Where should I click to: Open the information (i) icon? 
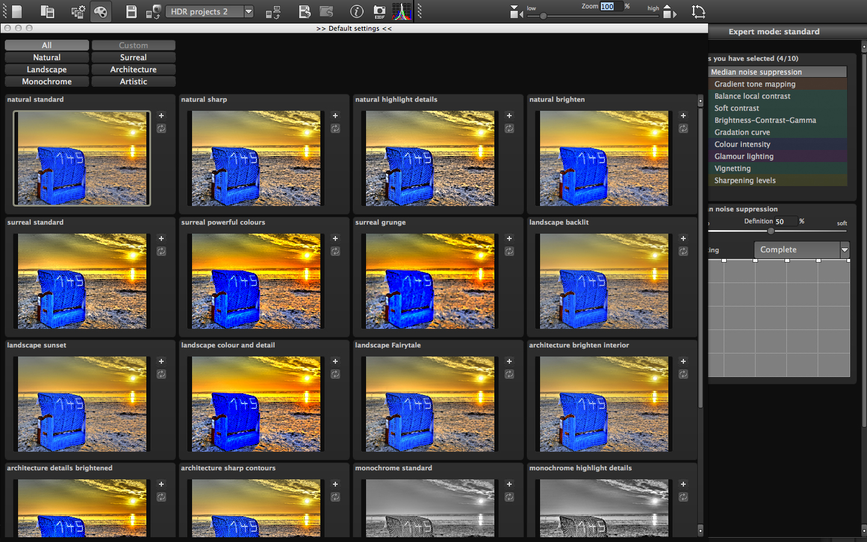357,11
